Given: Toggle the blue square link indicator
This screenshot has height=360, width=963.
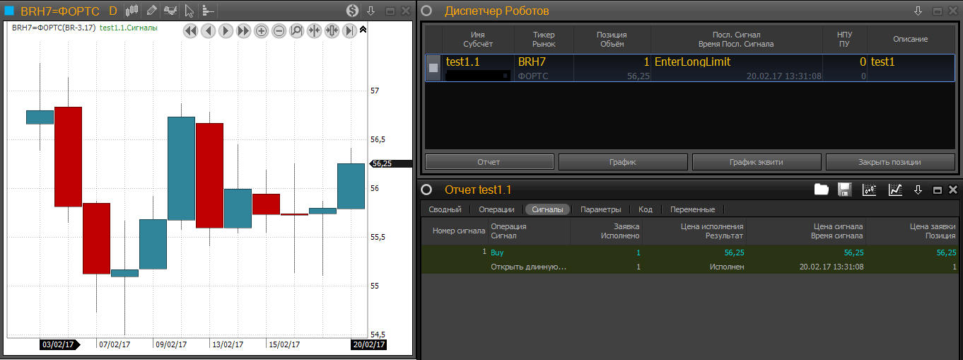Looking at the screenshot, I should click(9, 11).
